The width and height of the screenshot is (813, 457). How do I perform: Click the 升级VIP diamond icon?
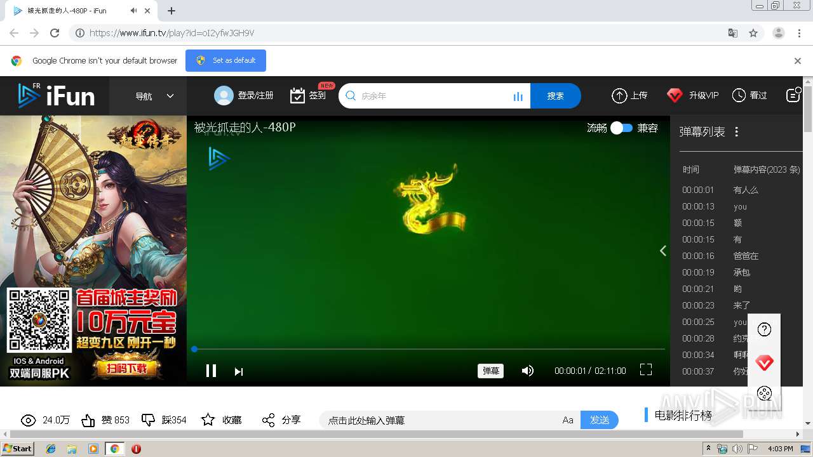pos(675,95)
